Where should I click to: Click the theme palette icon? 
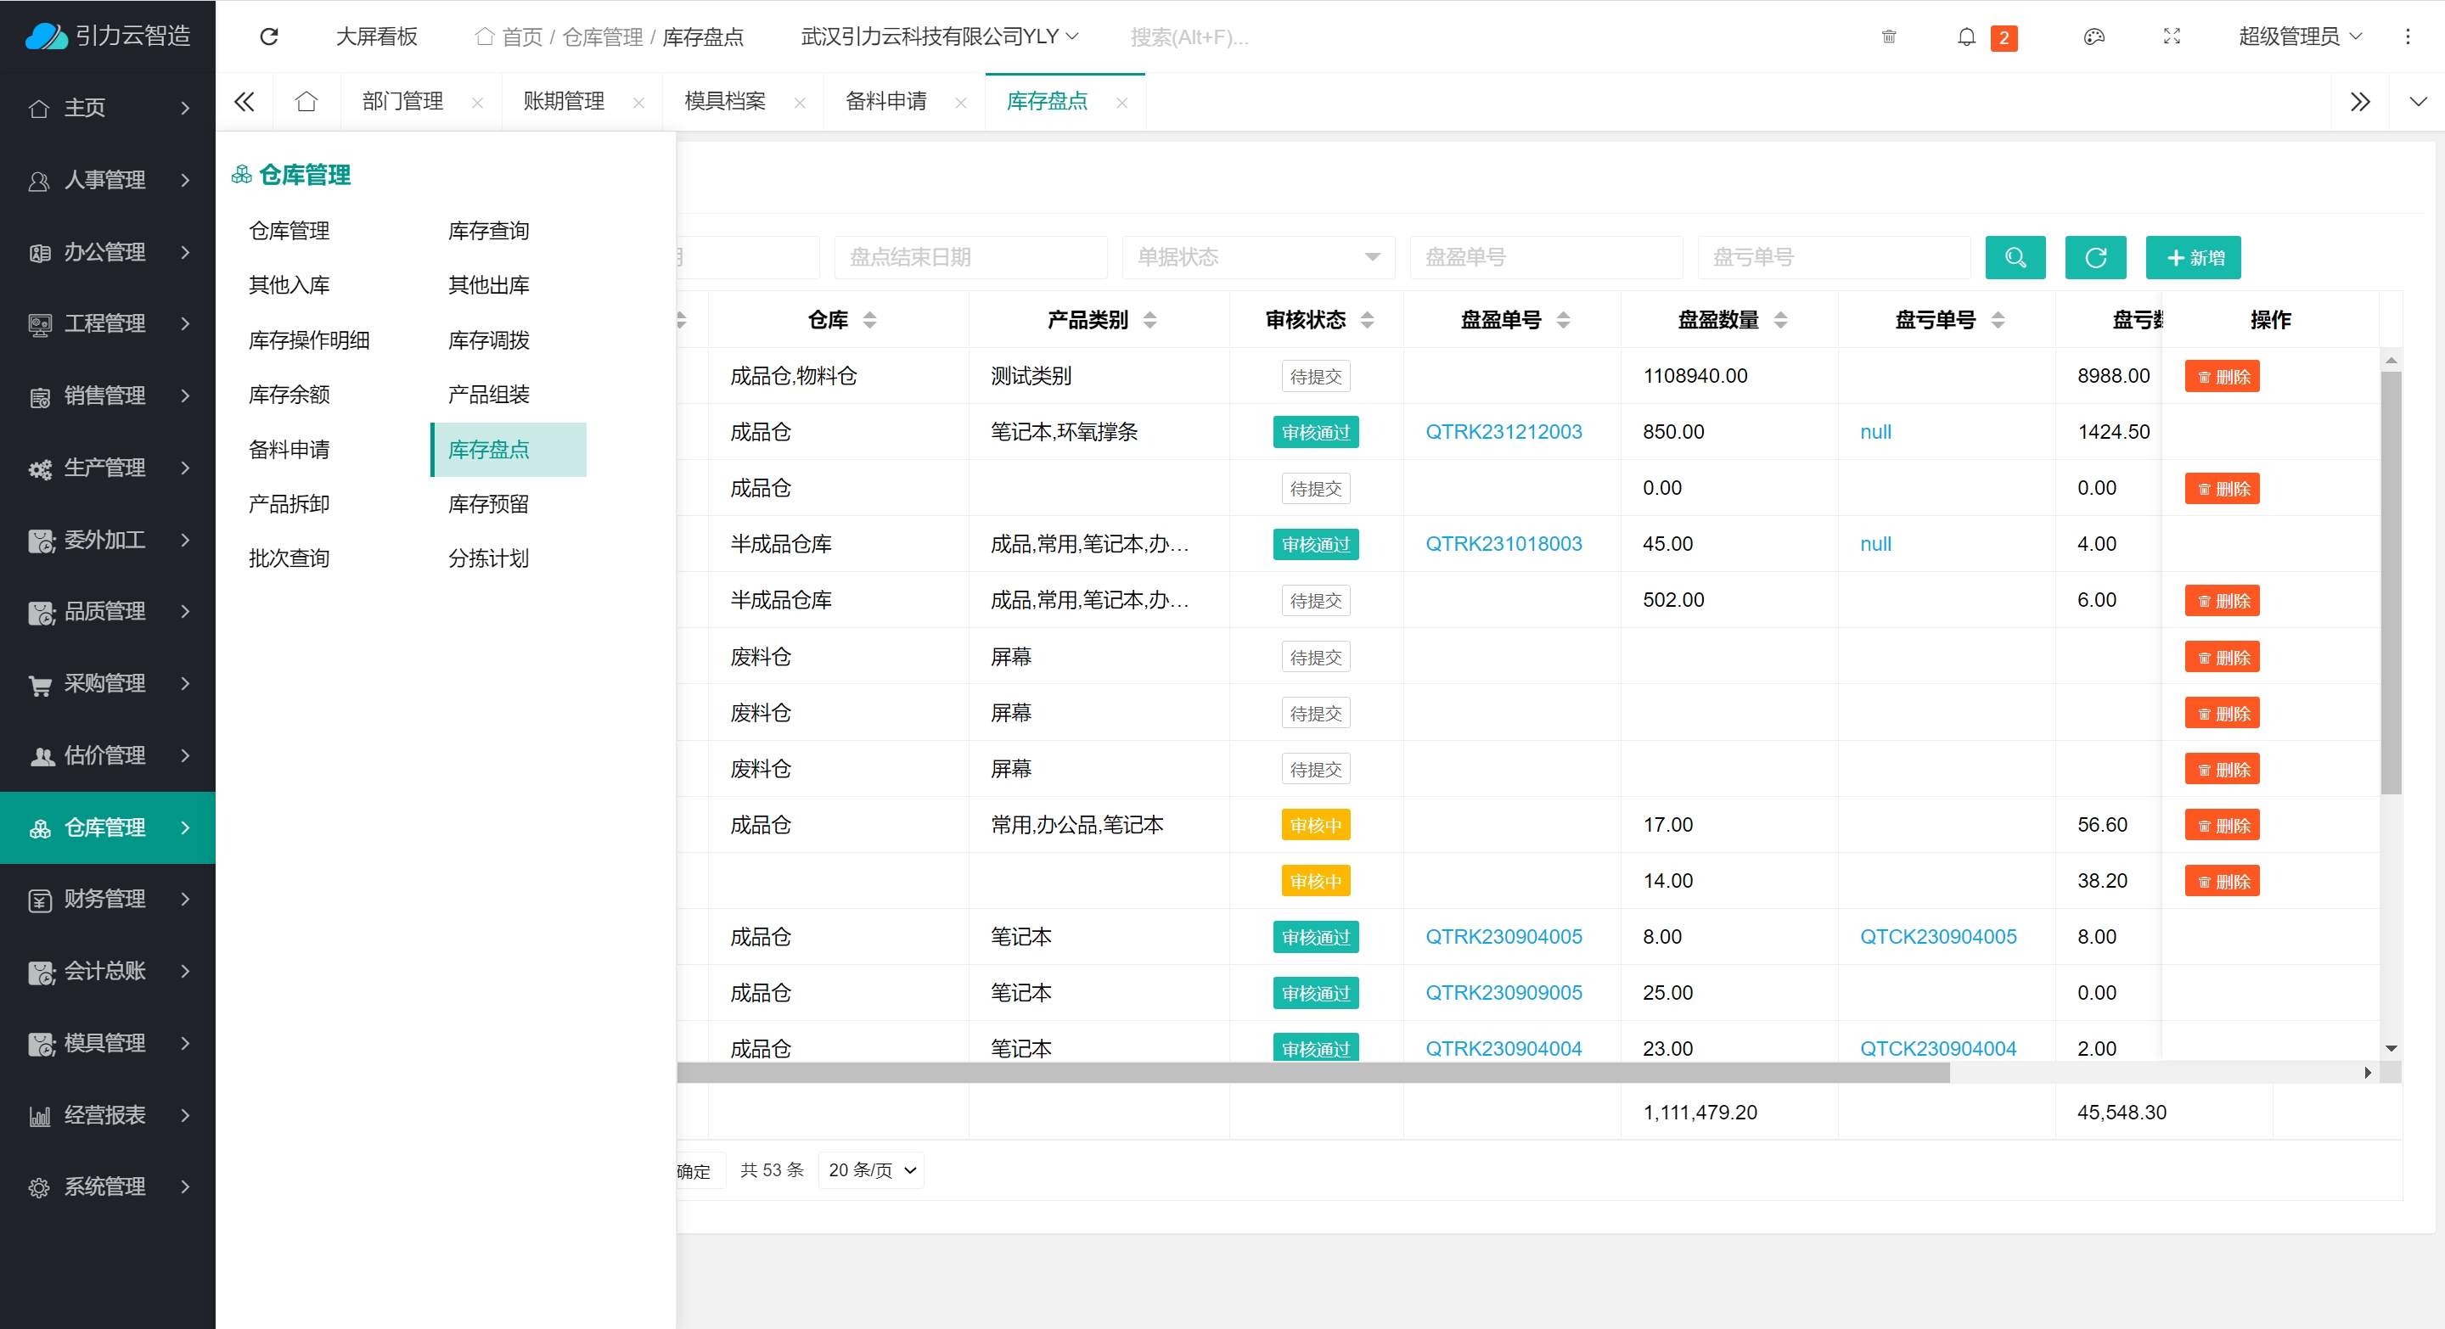2094,37
